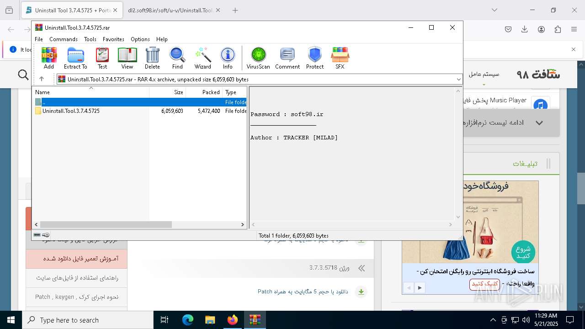Click the WinRAR taskbar icon
Screen dimensions: 585x329
(x=255, y=320)
